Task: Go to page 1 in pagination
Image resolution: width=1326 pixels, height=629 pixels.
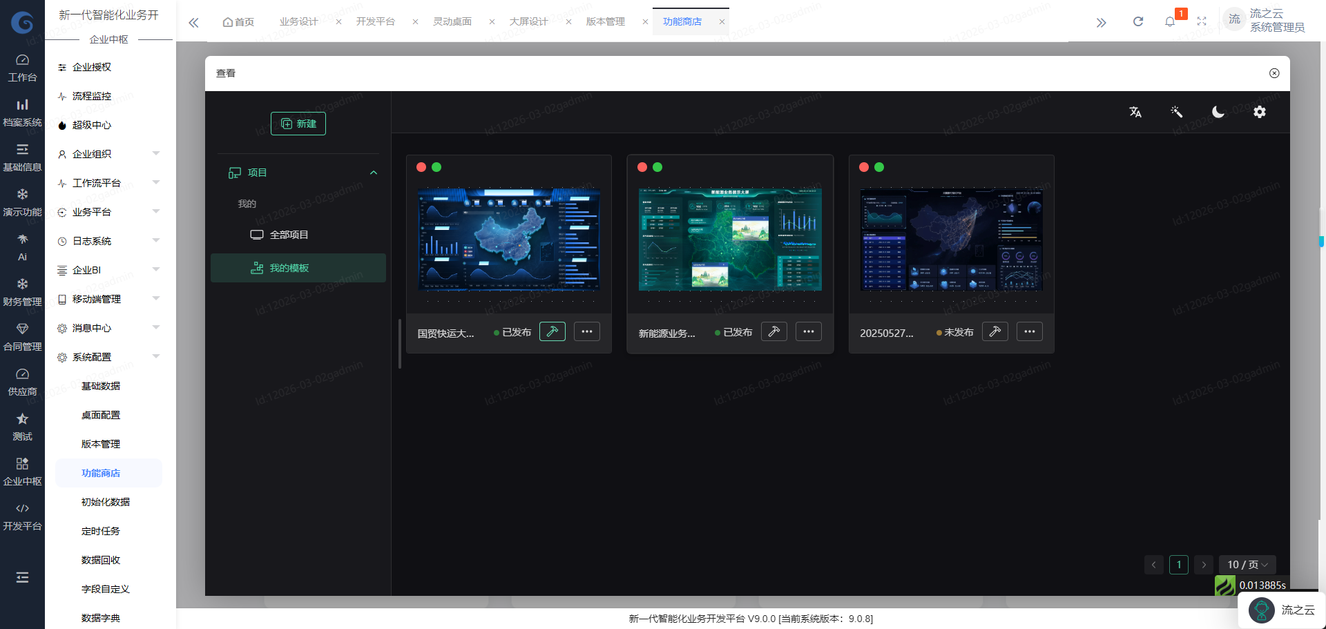Action: pos(1178,565)
